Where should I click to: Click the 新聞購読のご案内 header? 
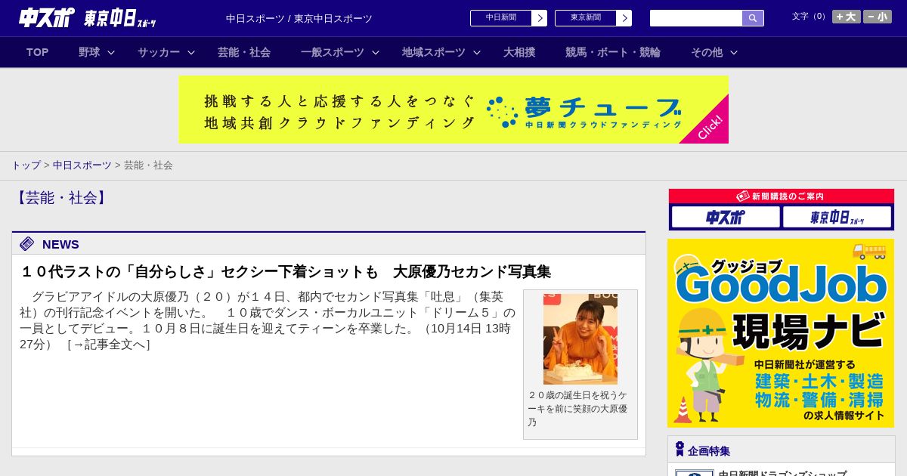[x=781, y=196]
